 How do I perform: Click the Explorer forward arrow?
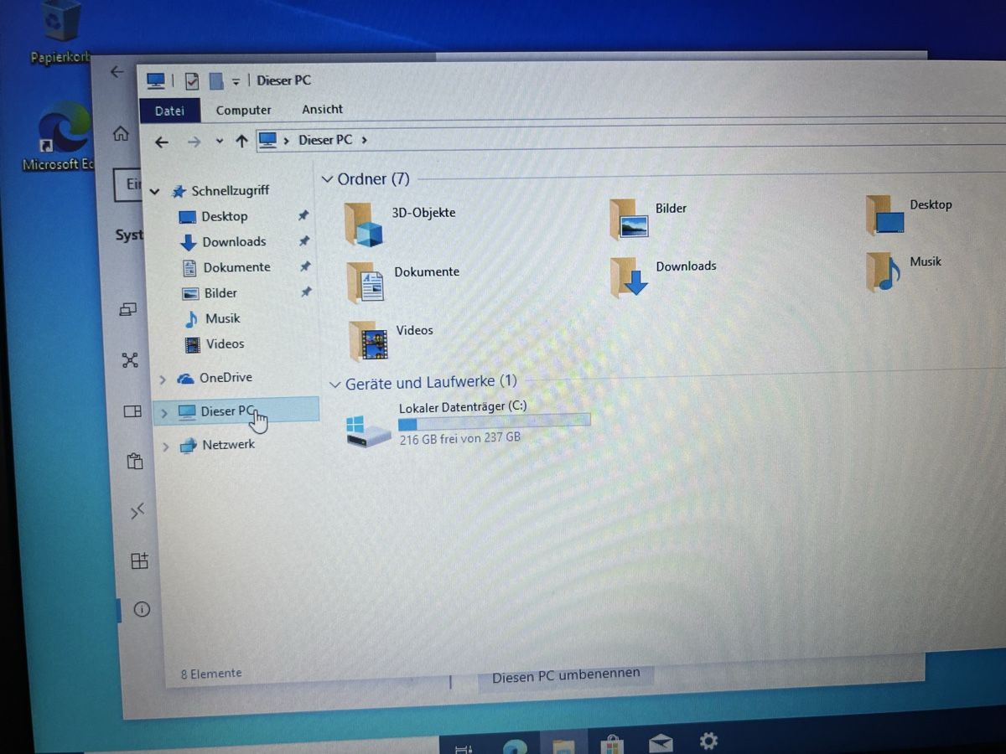(194, 142)
